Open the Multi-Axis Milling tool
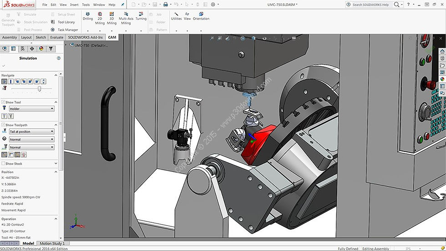The width and height of the screenshot is (446, 251). click(x=126, y=18)
